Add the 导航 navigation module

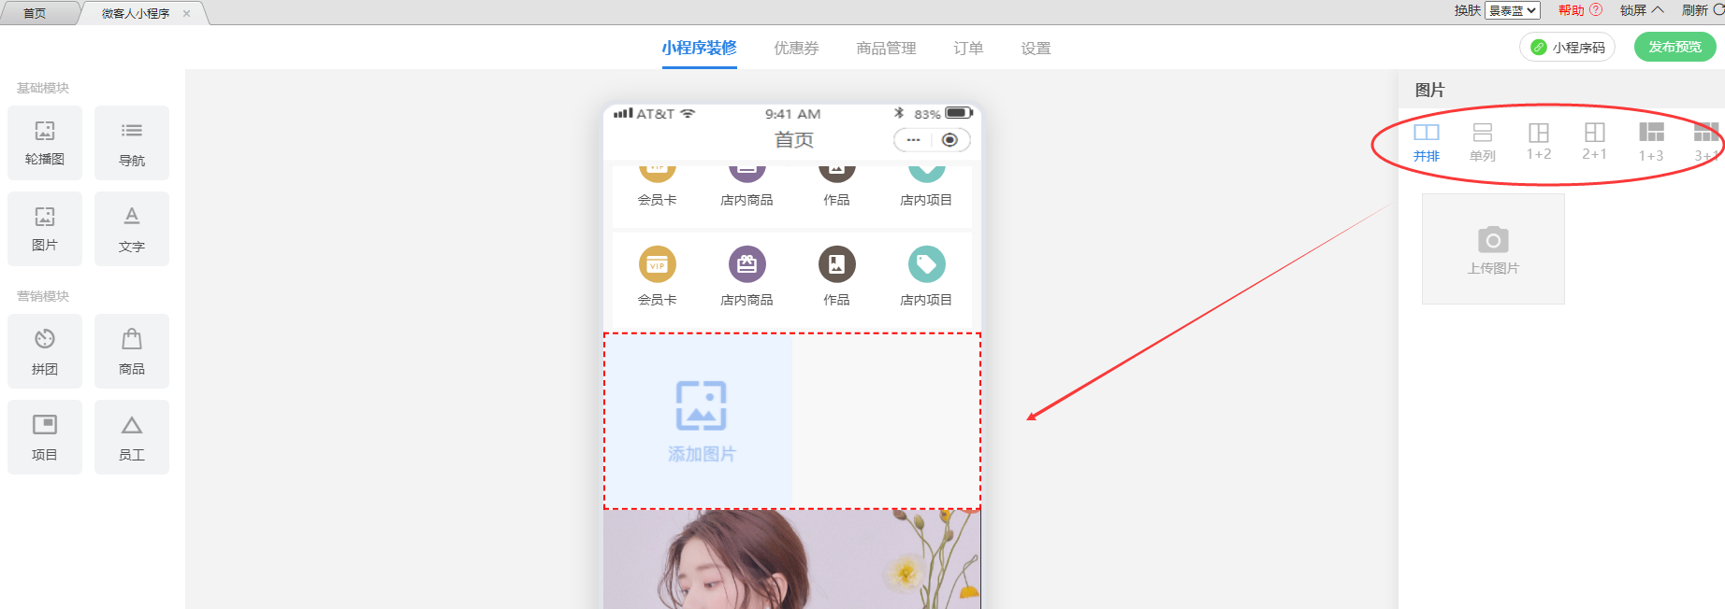click(x=132, y=142)
